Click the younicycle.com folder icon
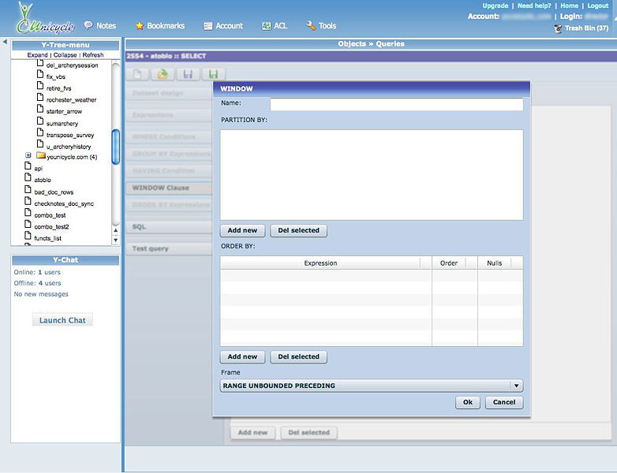 41,156
